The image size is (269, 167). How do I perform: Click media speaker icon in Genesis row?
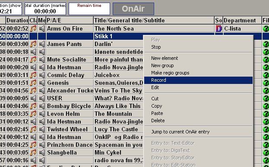tap(42, 83)
